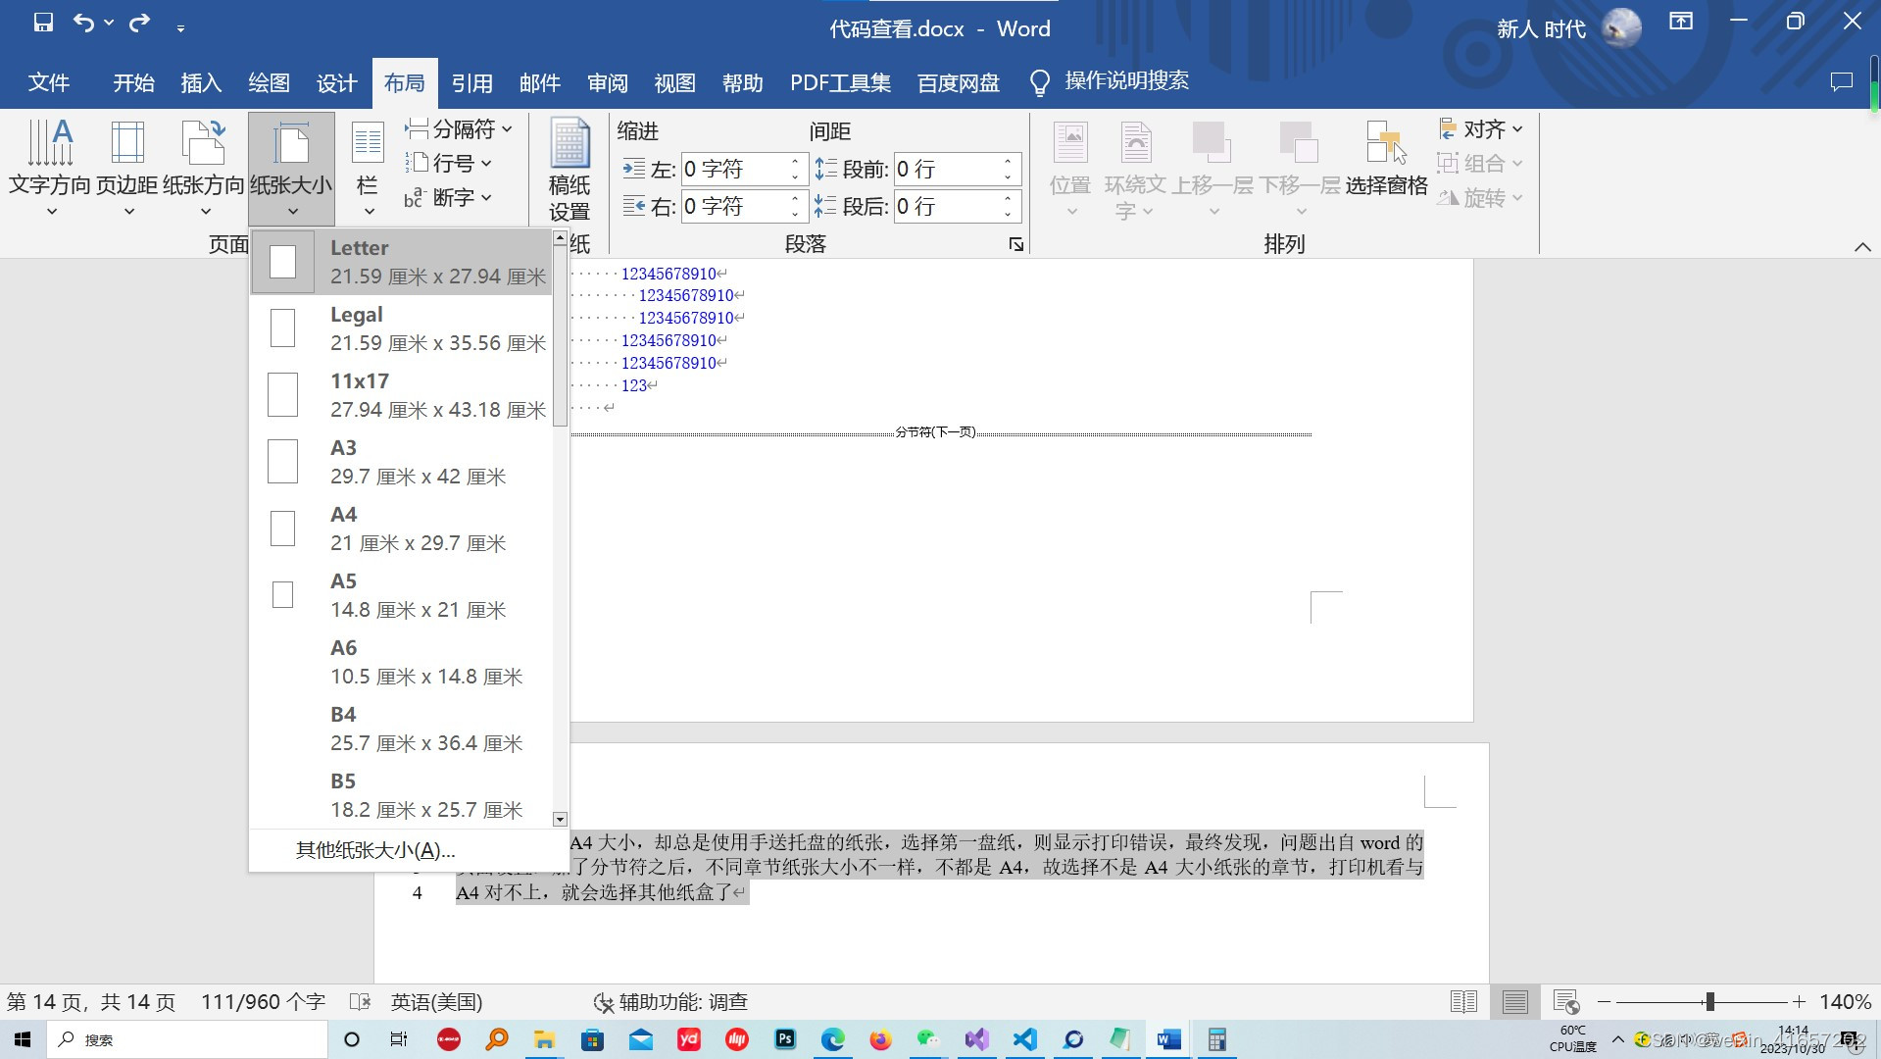Viewport: 1881px width, 1059px height.
Task: Open the Paragraph settings dialog launcher
Action: tap(1015, 244)
